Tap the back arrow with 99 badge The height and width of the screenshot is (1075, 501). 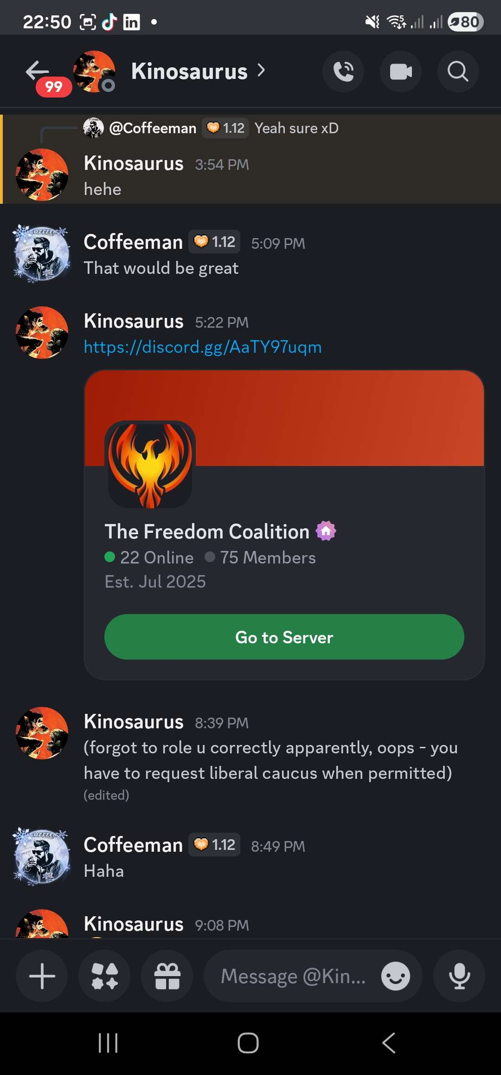pyautogui.click(x=38, y=71)
